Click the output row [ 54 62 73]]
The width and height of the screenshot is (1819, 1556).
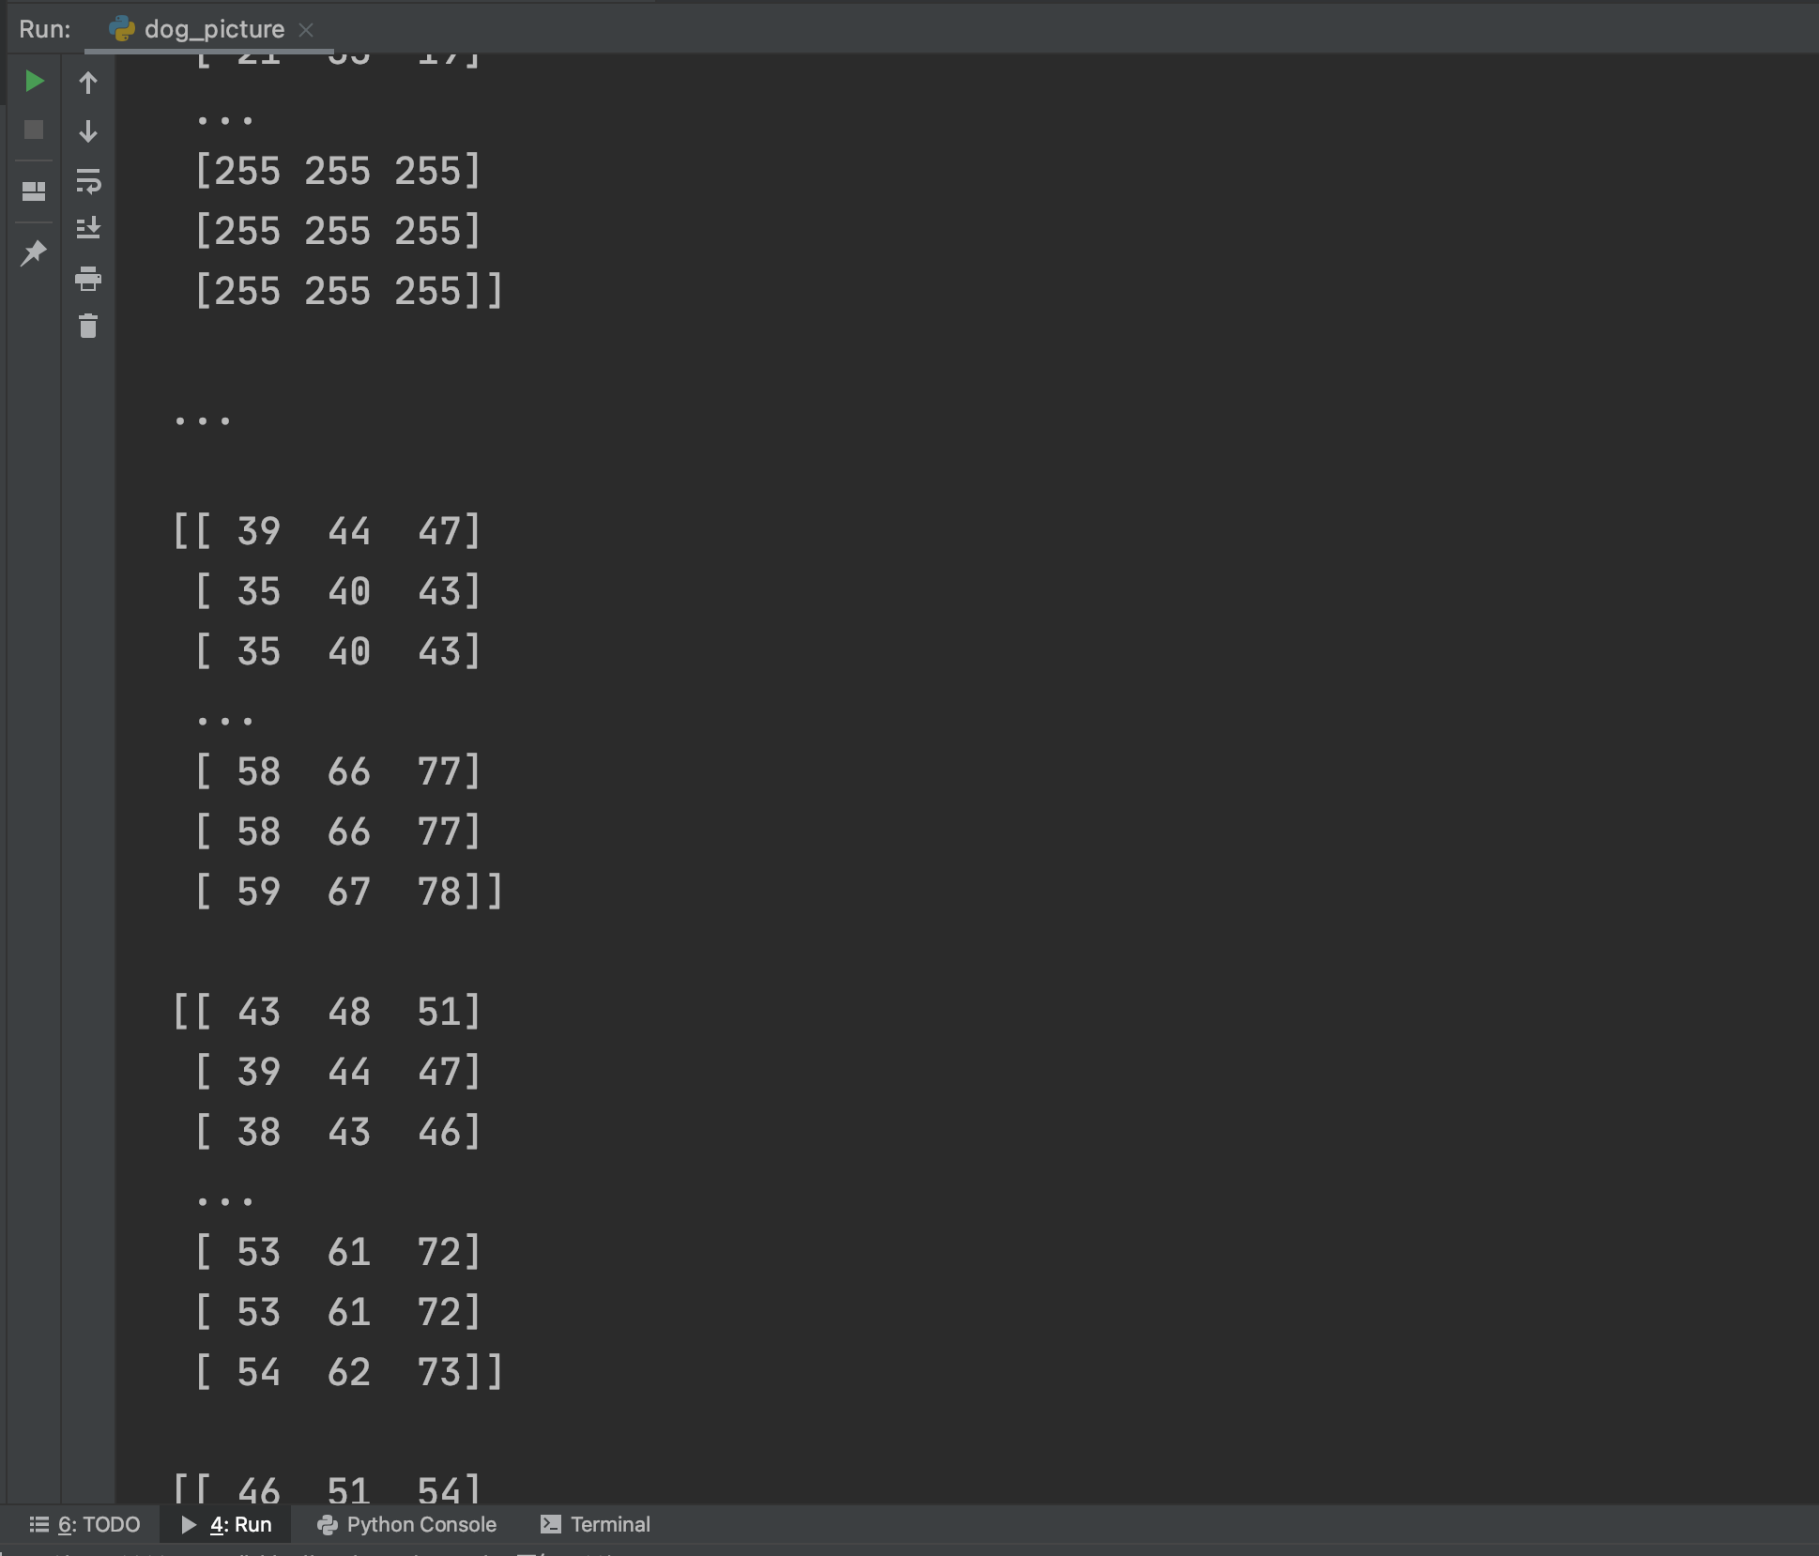coord(349,1372)
